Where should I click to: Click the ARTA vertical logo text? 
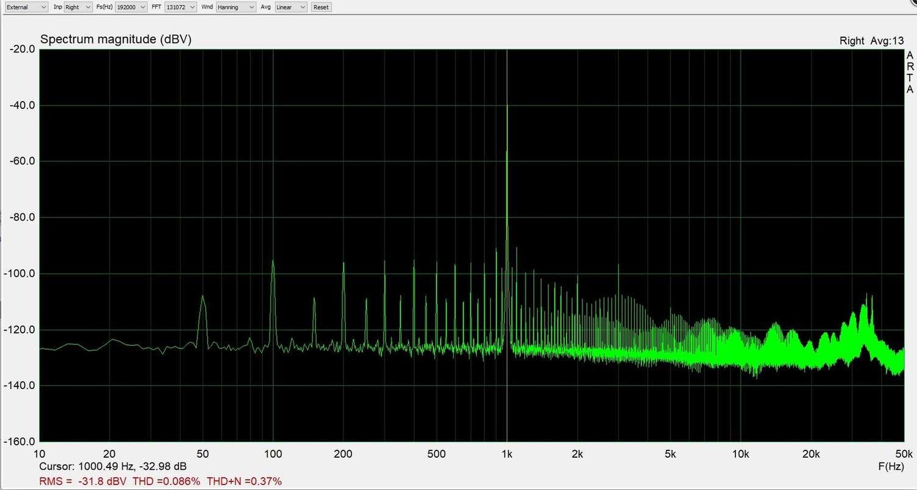(x=910, y=72)
